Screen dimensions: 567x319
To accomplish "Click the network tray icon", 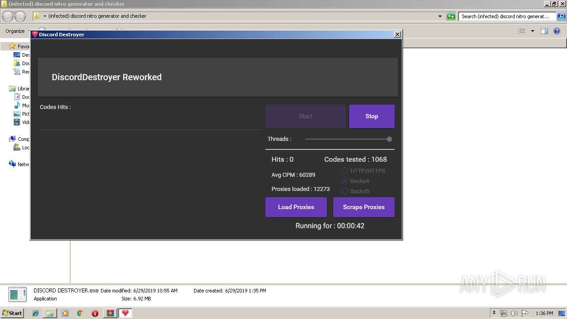I will pos(504,313).
